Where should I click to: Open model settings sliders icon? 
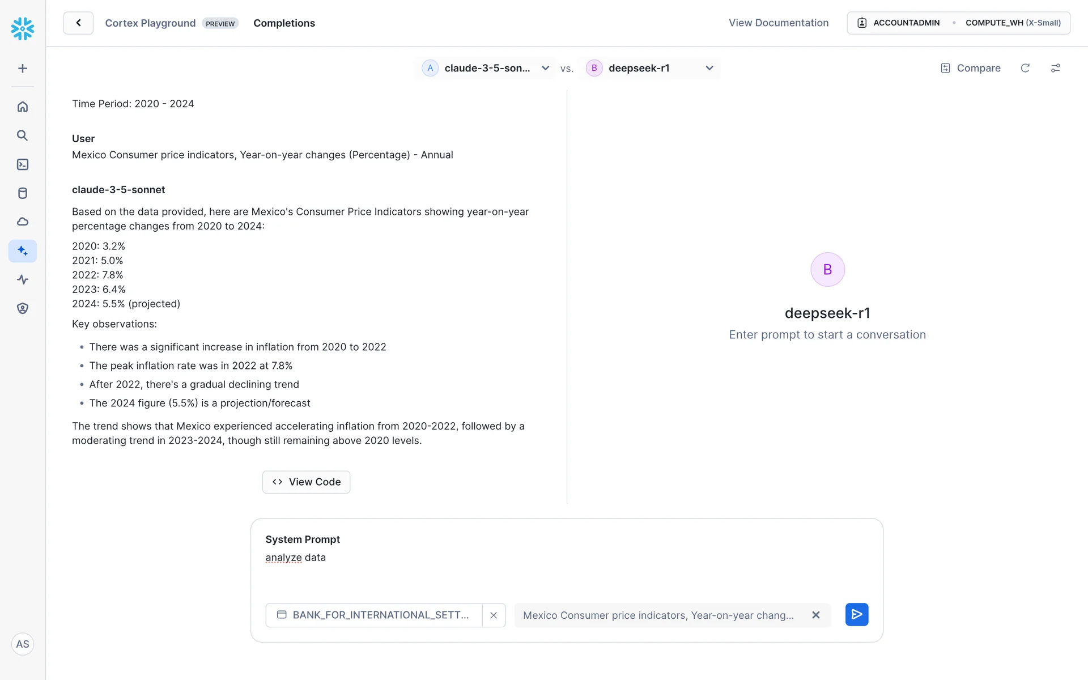1055,68
